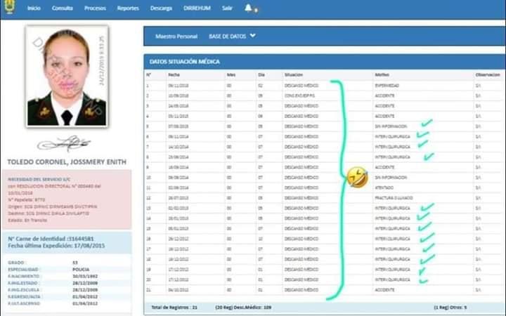This screenshot has height=316, width=506.
Task: Click the SIN INFORMACION motivo in row 5
Action: coord(391,126)
